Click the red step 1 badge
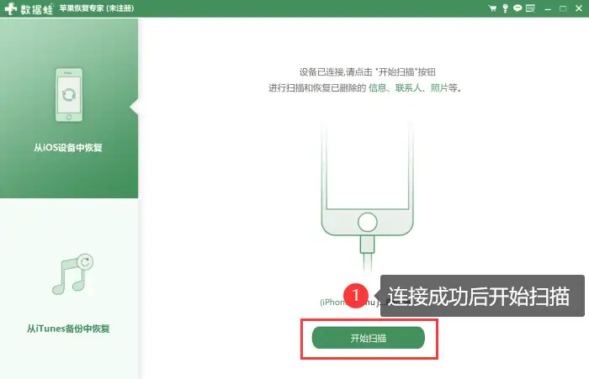 click(x=356, y=295)
